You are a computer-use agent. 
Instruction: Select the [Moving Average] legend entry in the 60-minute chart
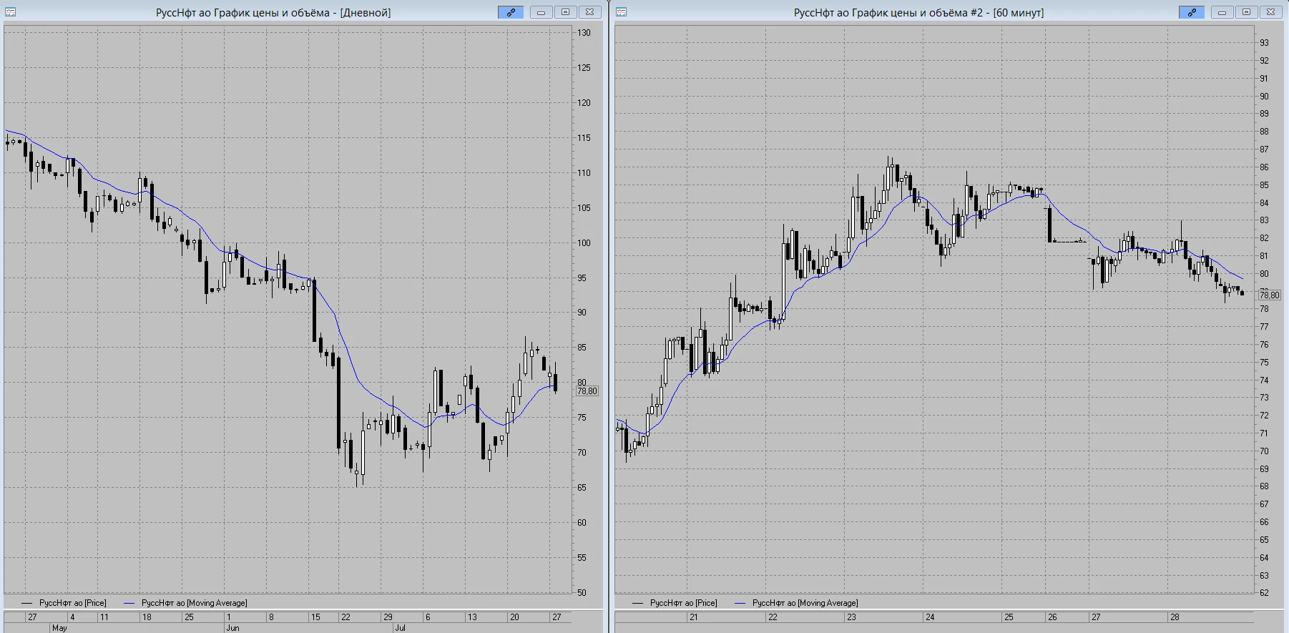[x=797, y=603]
